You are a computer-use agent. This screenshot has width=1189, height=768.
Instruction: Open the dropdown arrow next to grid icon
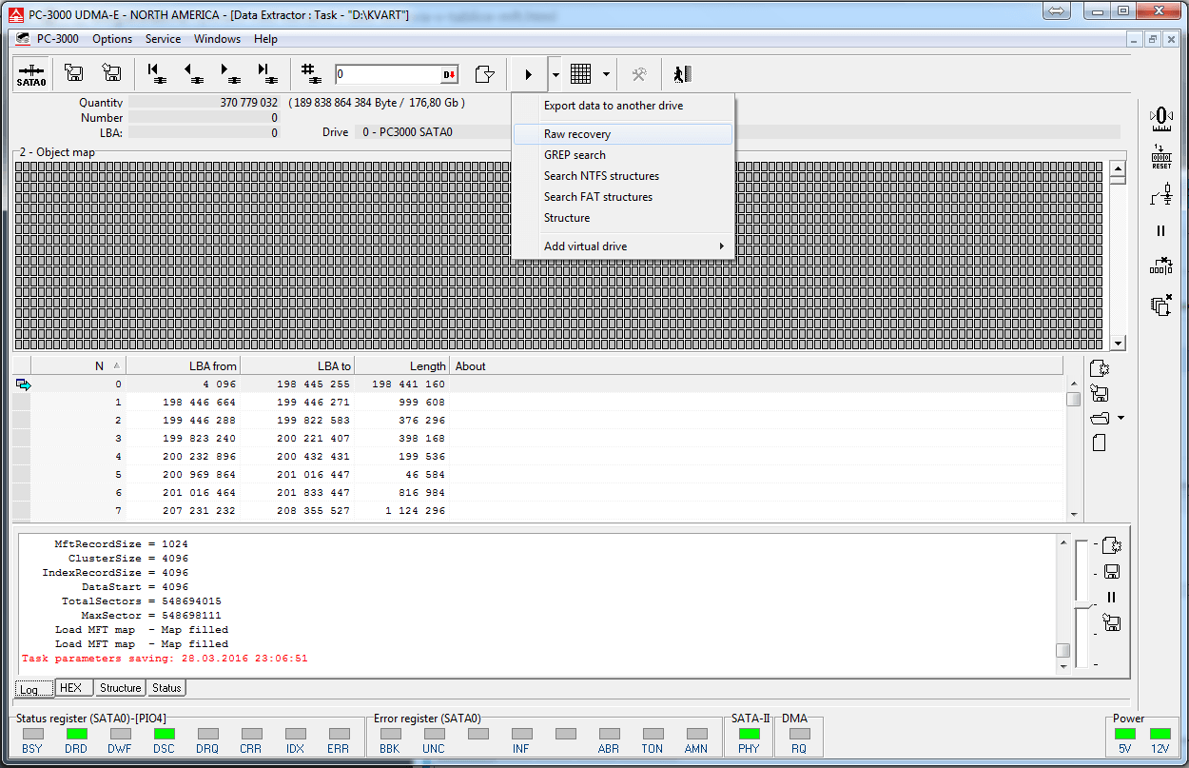click(606, 74)
